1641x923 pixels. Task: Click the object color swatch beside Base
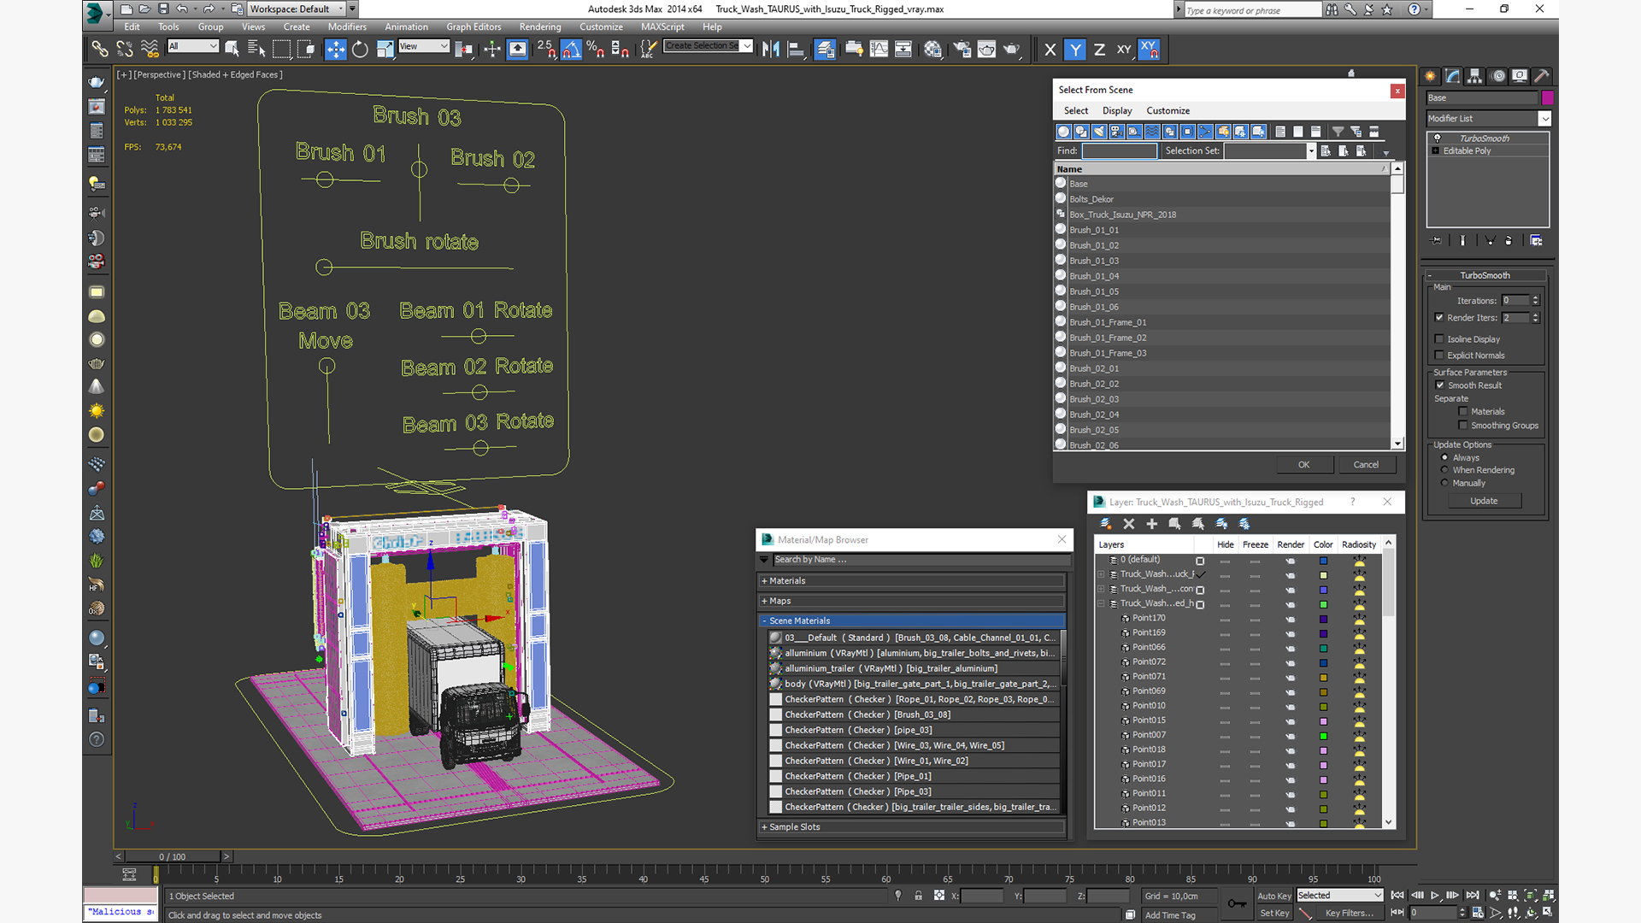point(1547,98)
